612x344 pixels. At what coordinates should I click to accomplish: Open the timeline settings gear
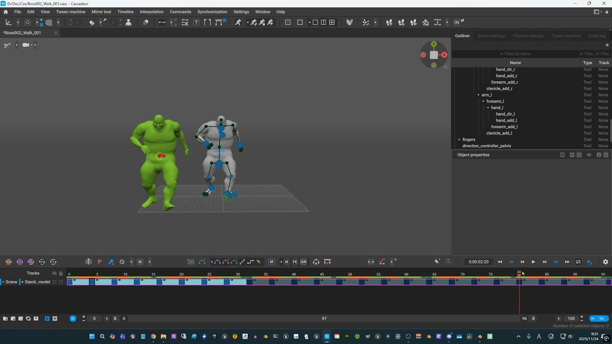605,262
